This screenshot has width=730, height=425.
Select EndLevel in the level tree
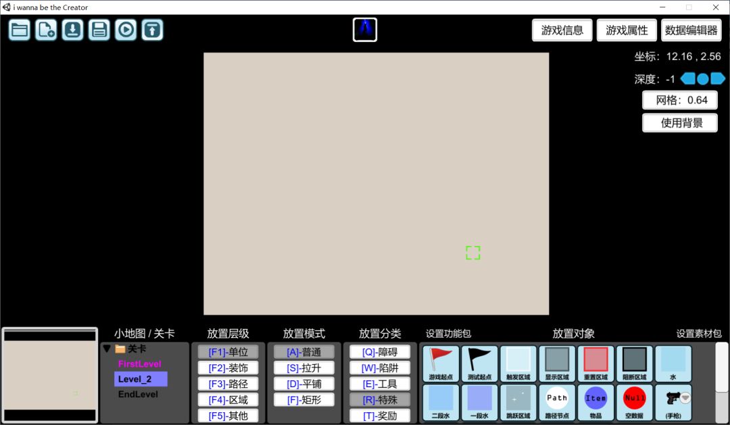138,395
